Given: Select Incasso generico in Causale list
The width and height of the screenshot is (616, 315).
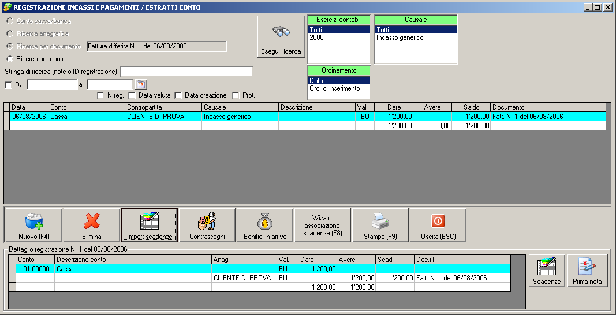Looking at the screenshot, I should coord(416,37).
